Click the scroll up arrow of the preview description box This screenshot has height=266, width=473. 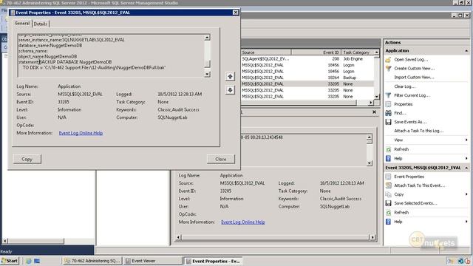[370, 138]
